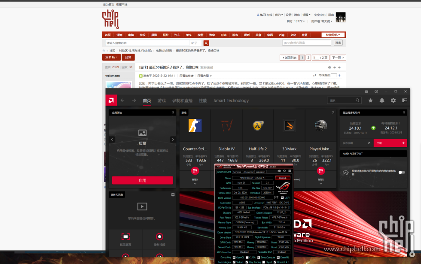Click the forum red search icon
The width and height of the screenshot is (421, 264).
coord(206,43)
